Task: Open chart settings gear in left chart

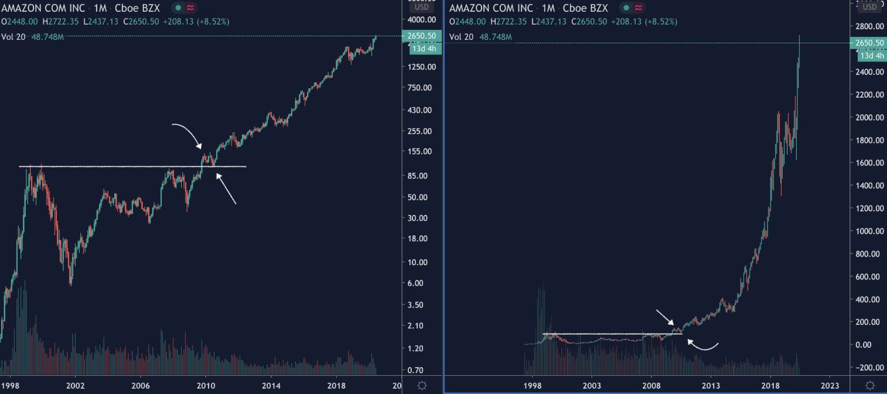Action: (x=421, y=385)
